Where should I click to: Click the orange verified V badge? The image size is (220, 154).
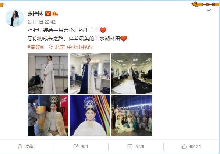coord(48,14)
